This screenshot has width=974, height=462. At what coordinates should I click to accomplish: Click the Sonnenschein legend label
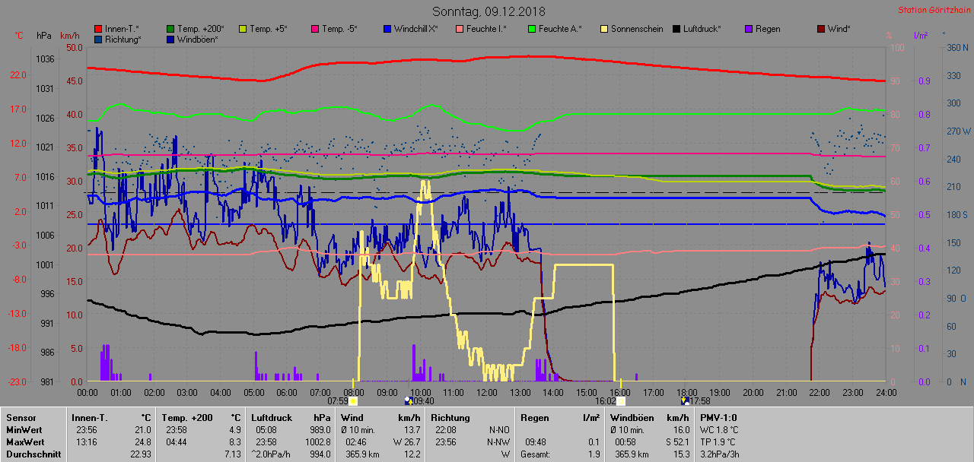point(636,29)
